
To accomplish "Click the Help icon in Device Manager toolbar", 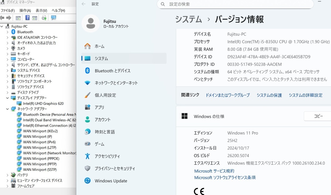I will (27, 18).
